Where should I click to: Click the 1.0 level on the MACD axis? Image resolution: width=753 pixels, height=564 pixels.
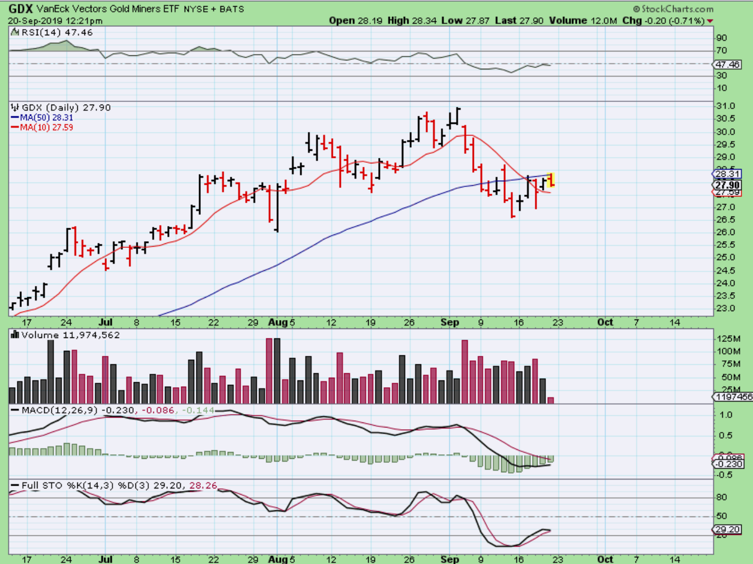pos(726,415)
